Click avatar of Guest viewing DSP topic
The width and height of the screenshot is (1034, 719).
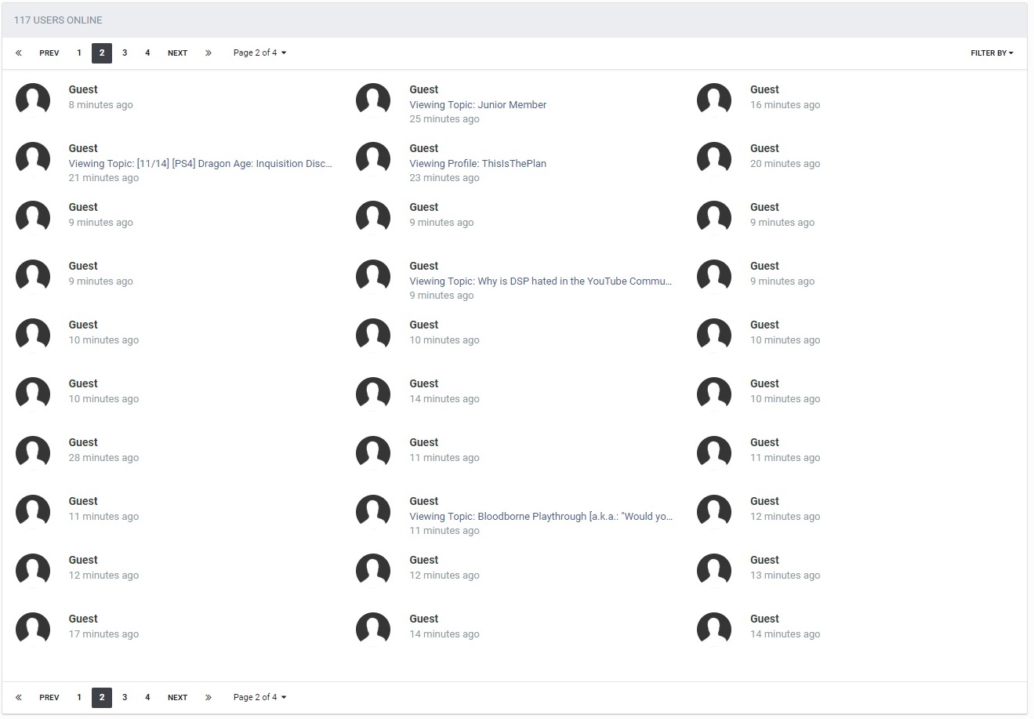click(373, 277)
